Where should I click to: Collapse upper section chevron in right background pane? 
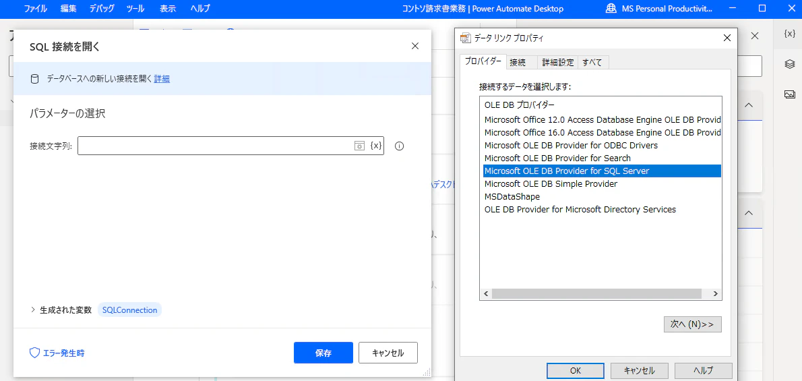pos(748,105)
